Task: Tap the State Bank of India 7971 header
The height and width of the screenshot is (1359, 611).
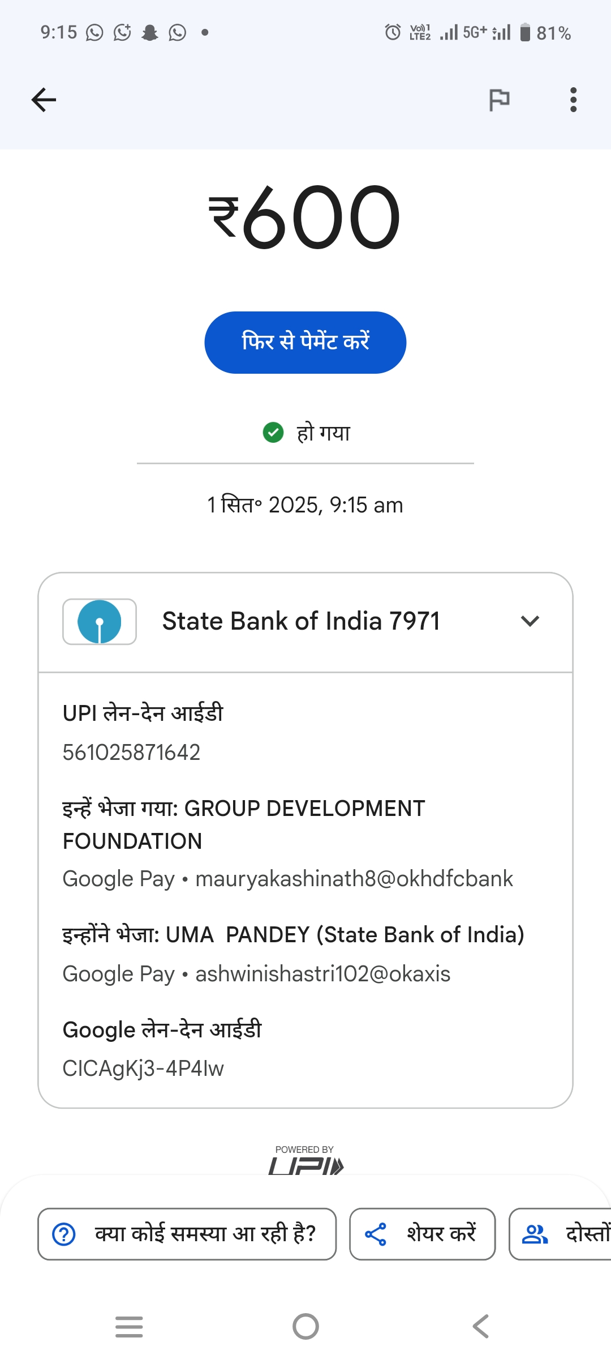Action: [301, 621]
